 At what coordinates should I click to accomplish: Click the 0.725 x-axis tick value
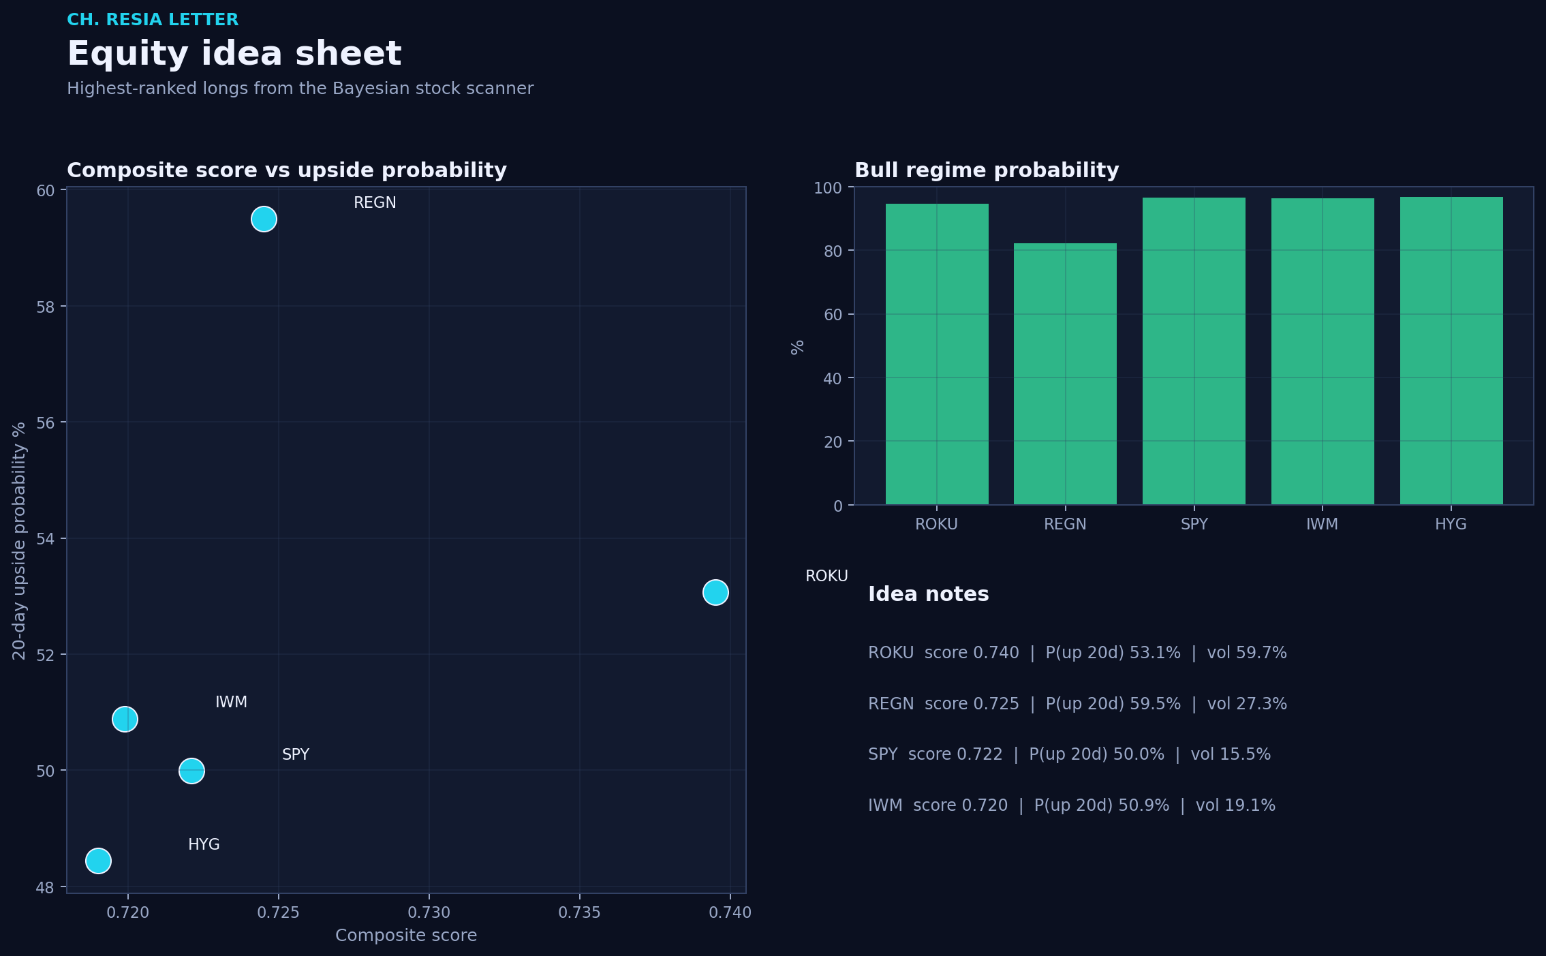[x=278, y=912]
